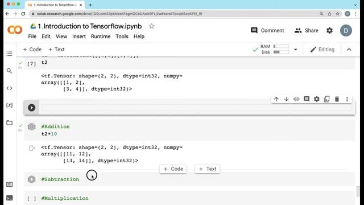Screen dimensions: 364x205
Task: Click the browser address bar
Action: [x=174, y=14]
